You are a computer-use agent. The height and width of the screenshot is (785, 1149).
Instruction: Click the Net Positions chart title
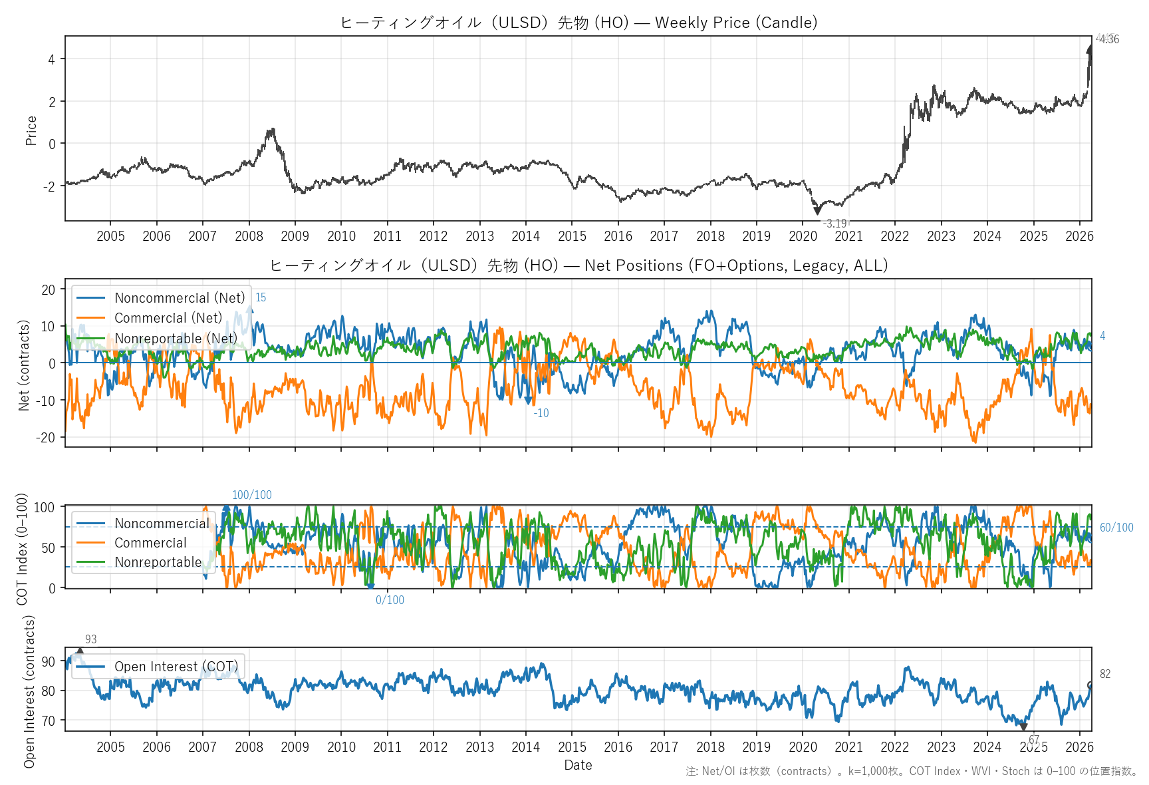(x=578, y=265)
